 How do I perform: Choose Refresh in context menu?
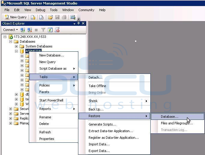[53, 132]
